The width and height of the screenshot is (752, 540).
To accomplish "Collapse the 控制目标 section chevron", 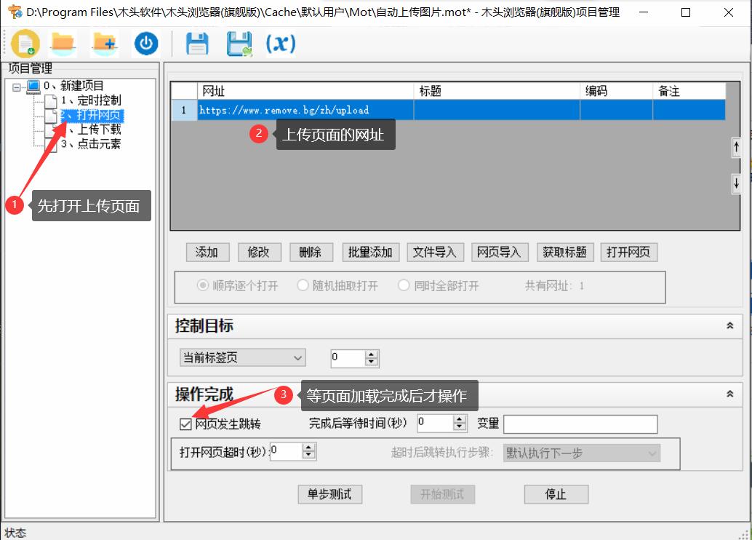I will (729, 326).
